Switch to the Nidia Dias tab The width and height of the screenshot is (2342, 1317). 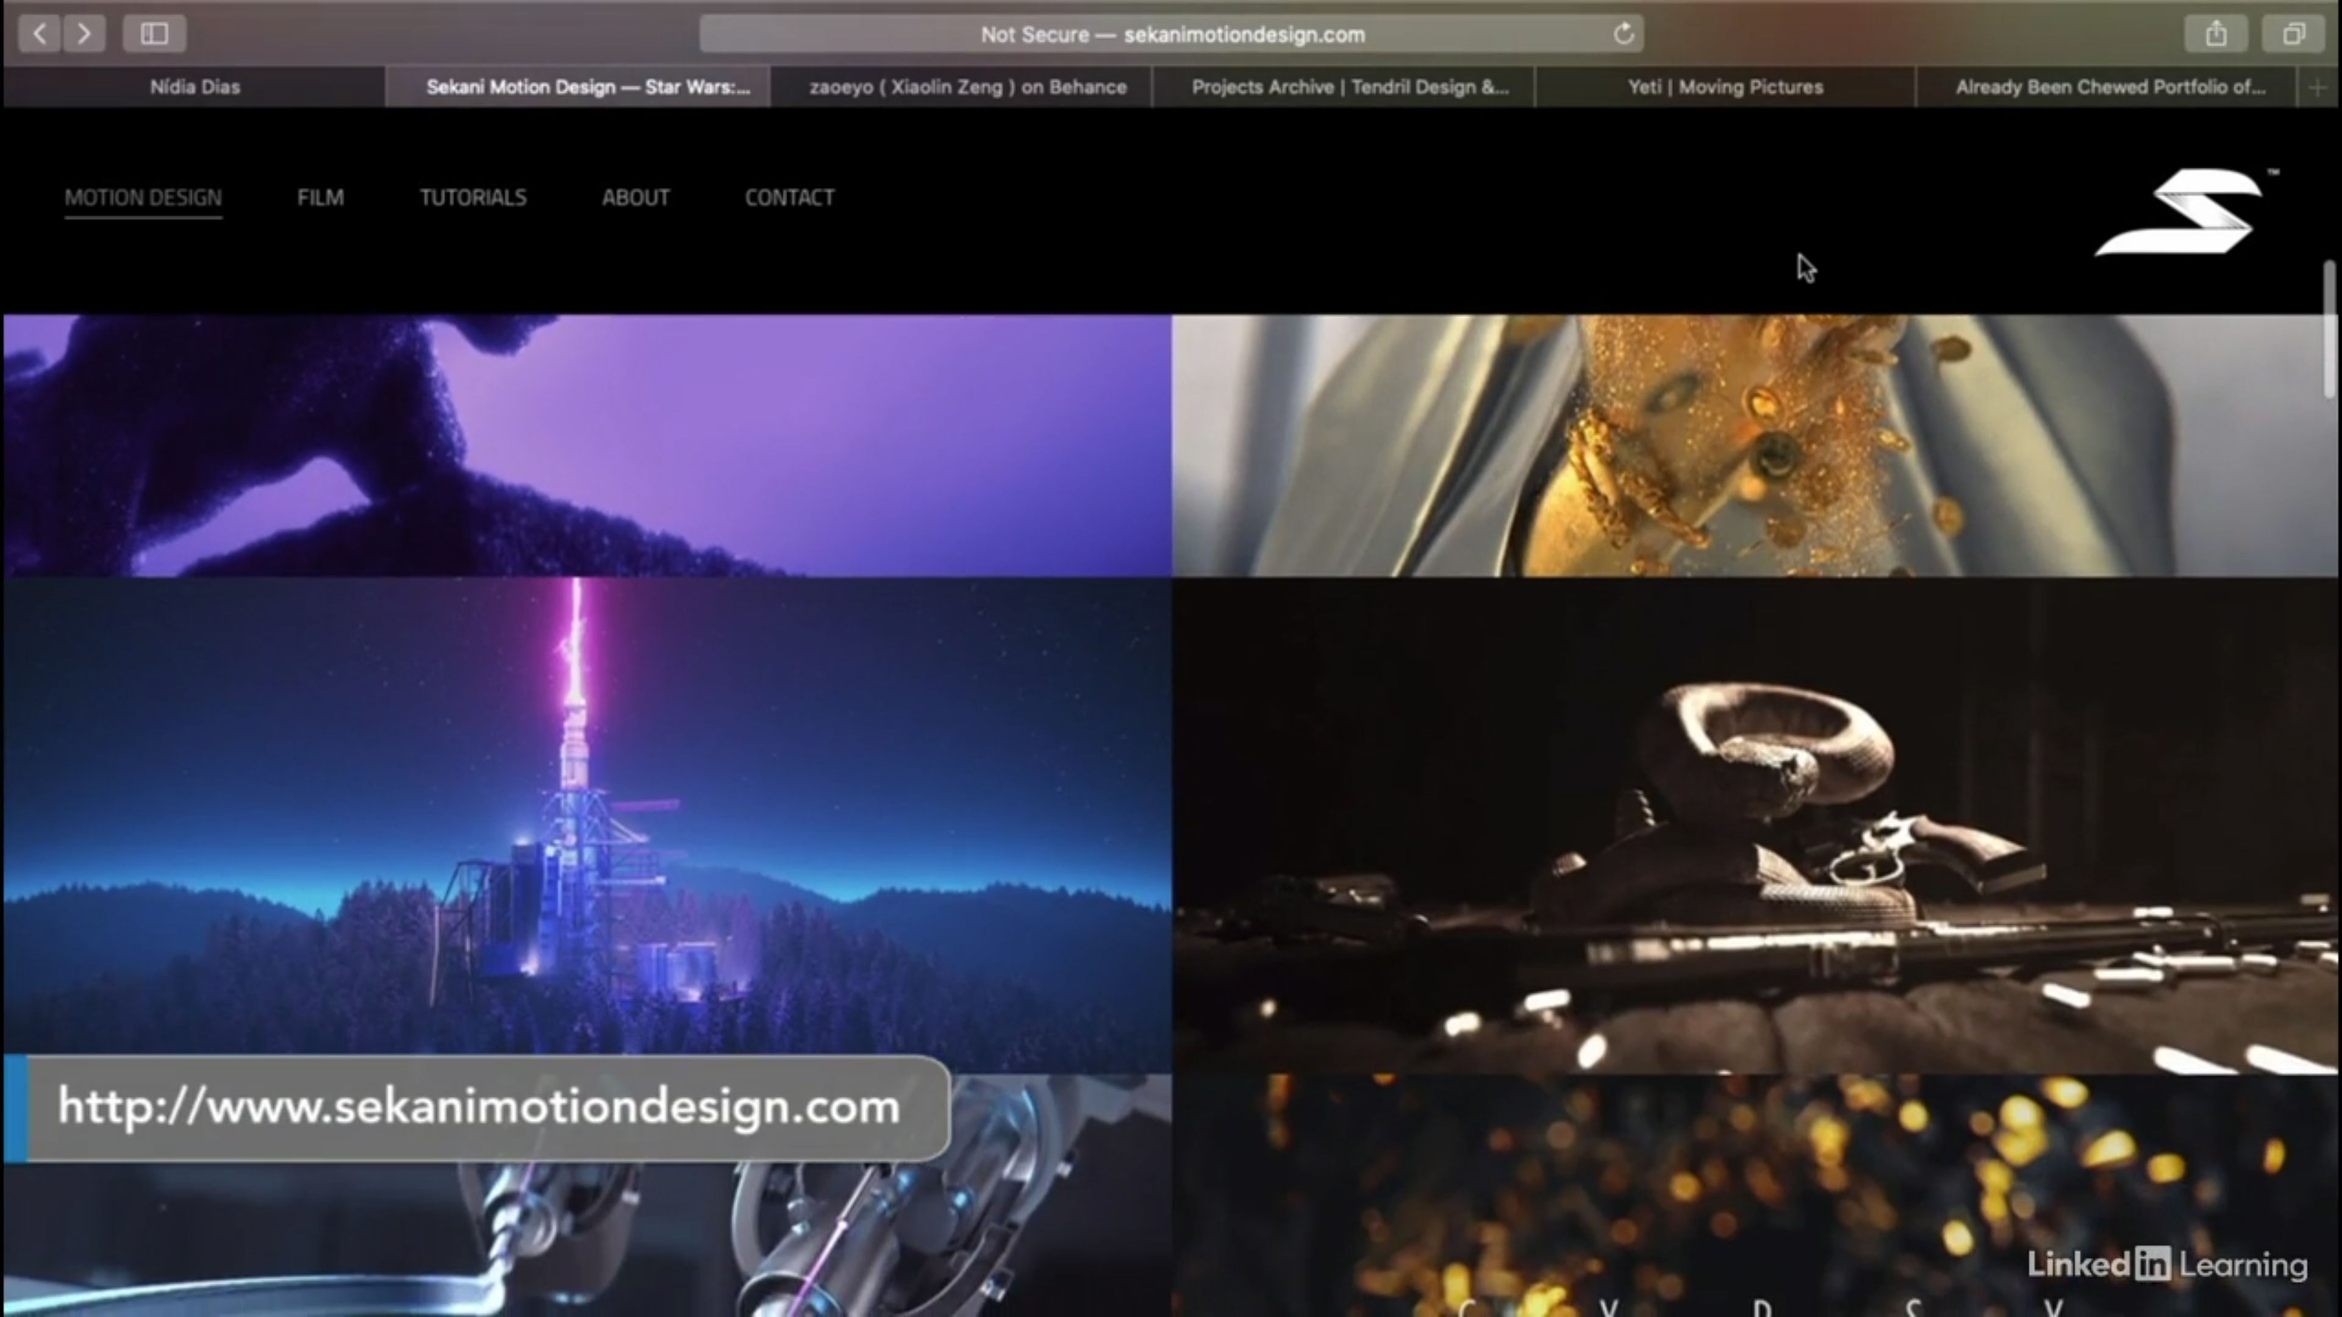(195, 87)
